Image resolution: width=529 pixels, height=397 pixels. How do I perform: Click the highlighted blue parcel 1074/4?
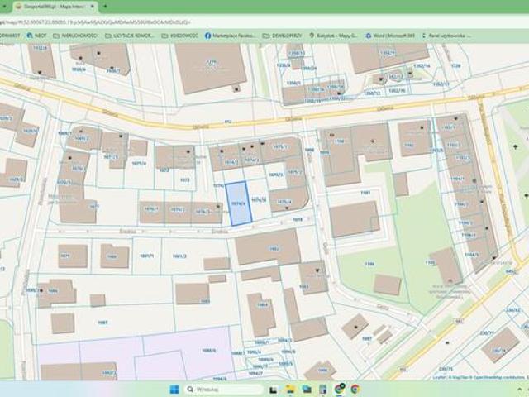point(237,203)
